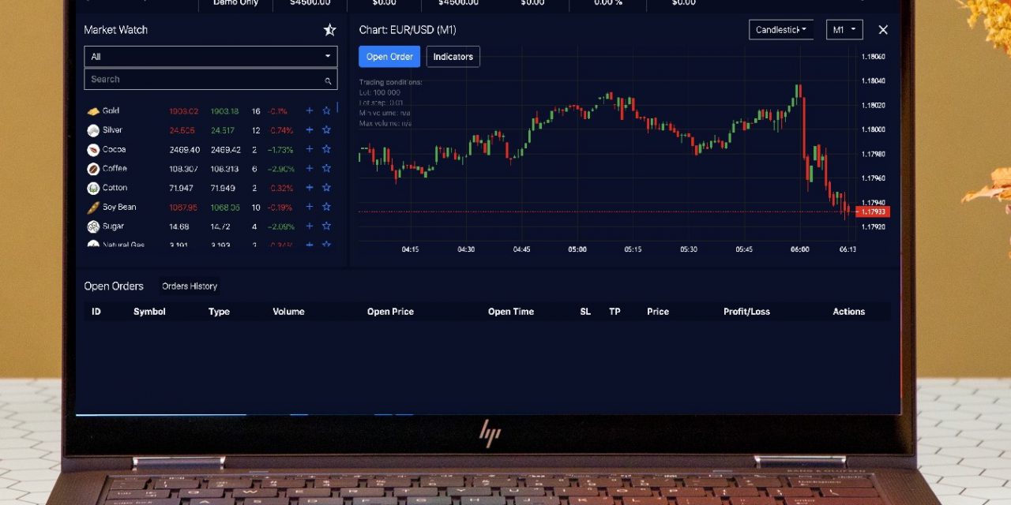
Task: Click the Symbol column header
Action: pyautogui.click(x=149, y=312)
